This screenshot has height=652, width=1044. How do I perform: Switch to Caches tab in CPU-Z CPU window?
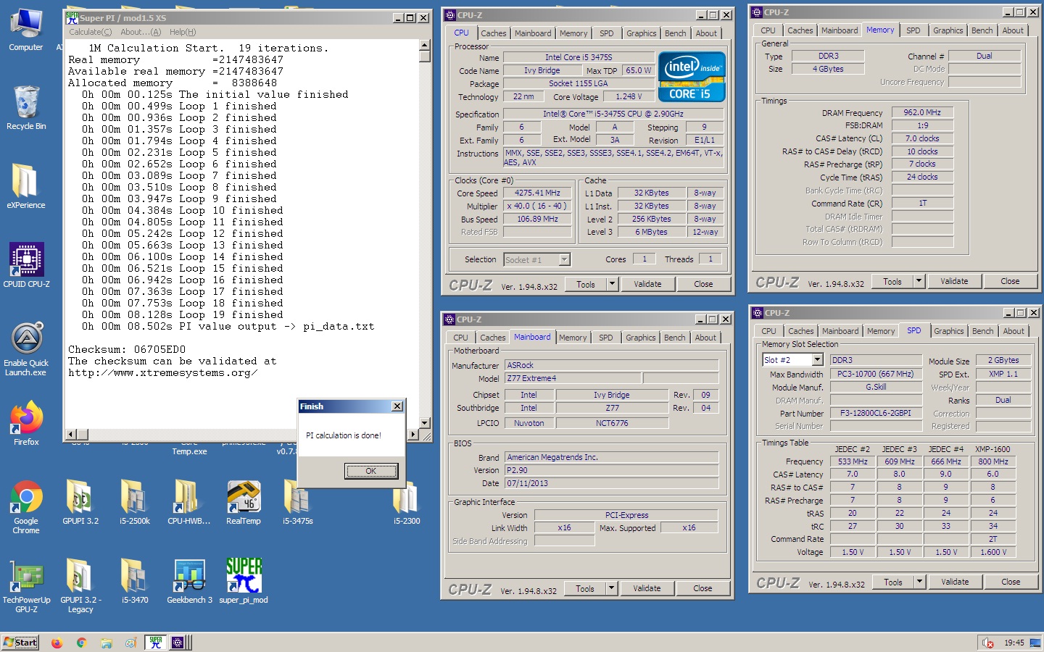(494, 33)
